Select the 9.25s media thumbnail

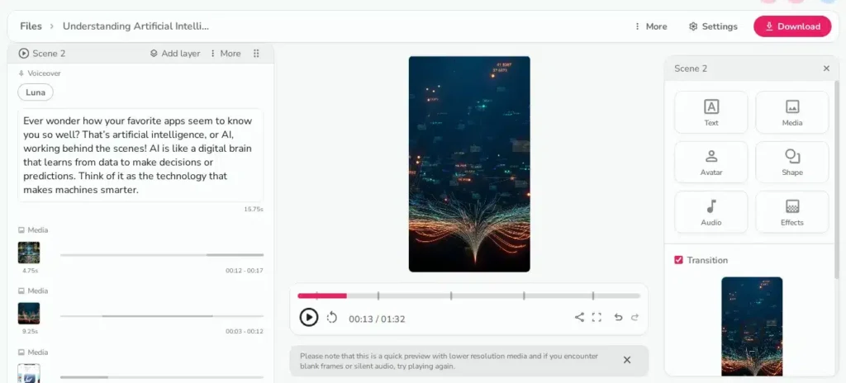(x=29, y=314)
